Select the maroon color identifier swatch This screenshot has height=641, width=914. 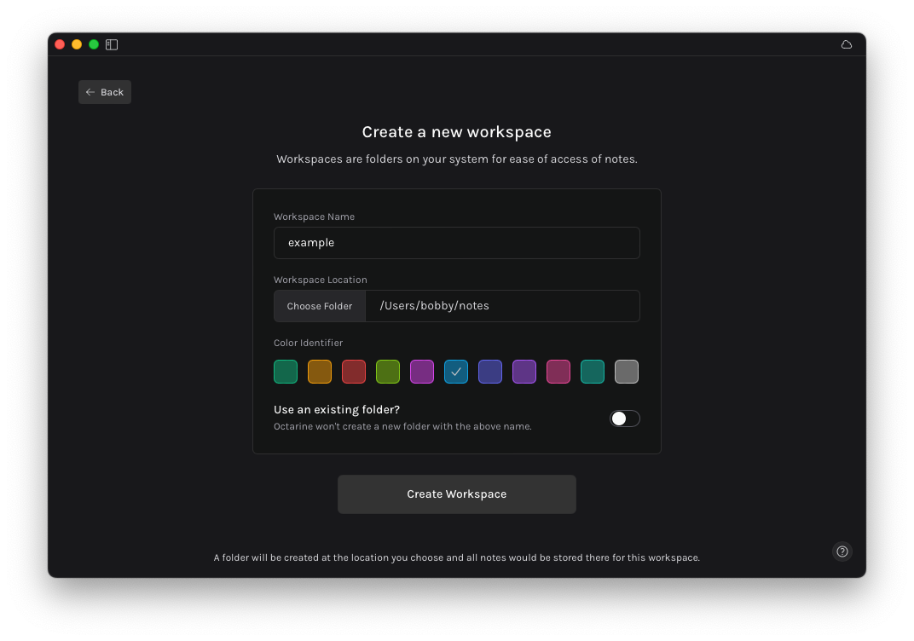pos(558,372)
